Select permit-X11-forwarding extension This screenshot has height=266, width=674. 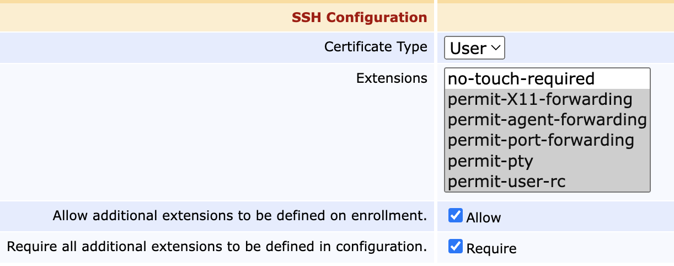(539, 99)
